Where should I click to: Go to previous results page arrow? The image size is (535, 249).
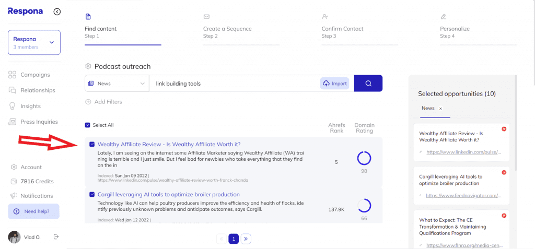[x=222, y=239]
